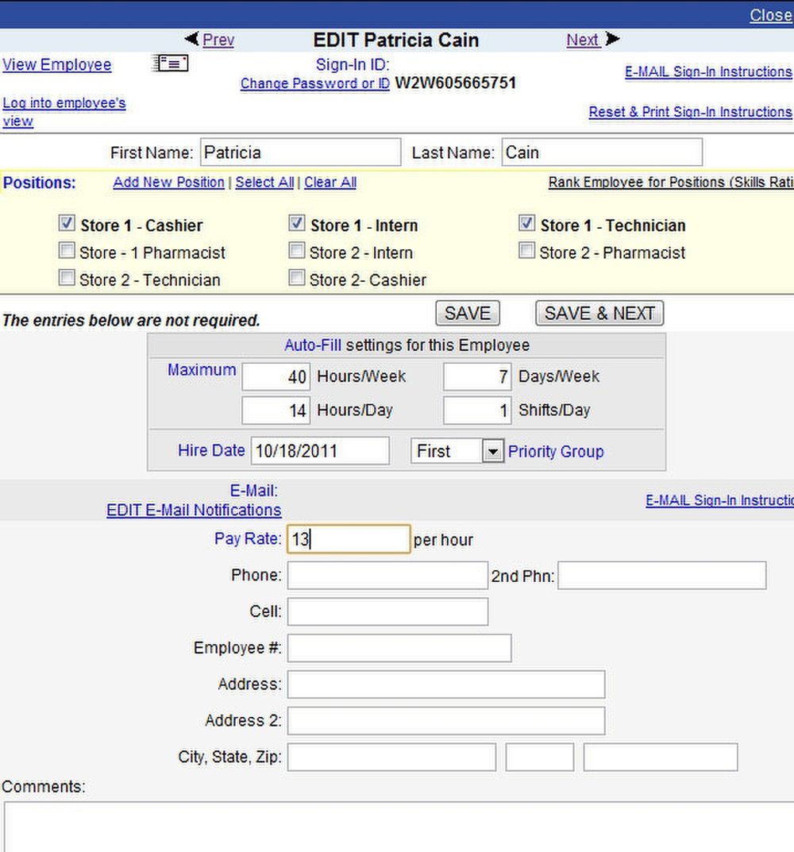Open Change Password or ID link
794x852 pixels.
(x=314, y=83)
